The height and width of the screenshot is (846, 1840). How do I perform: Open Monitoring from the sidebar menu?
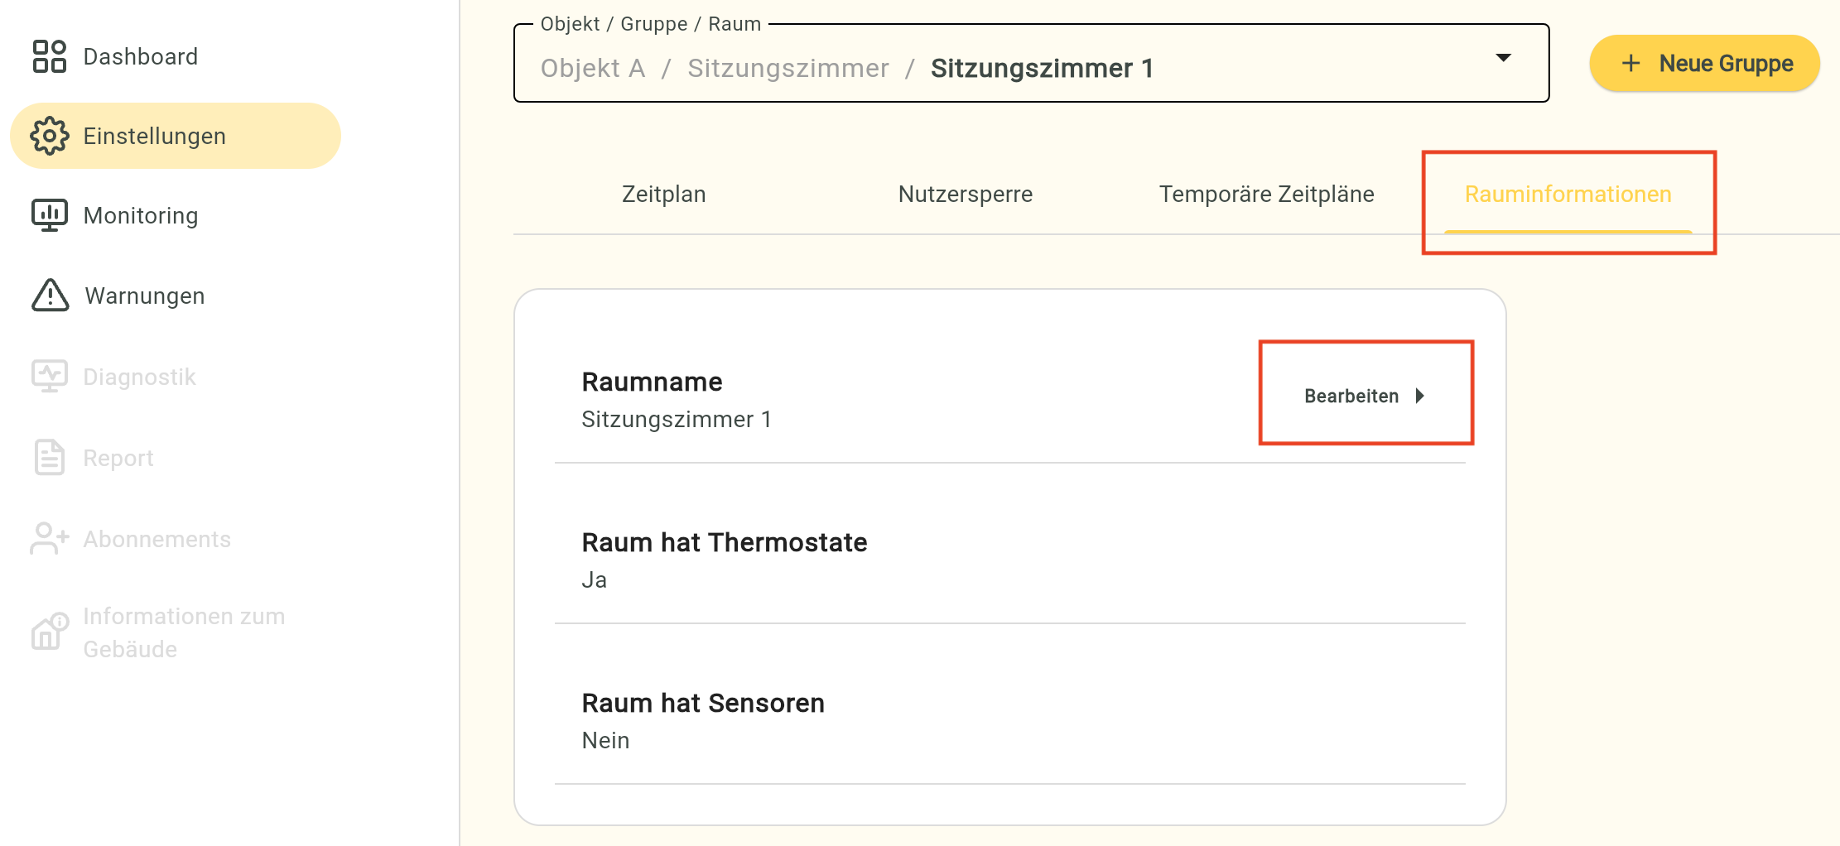tap(141, 215)
